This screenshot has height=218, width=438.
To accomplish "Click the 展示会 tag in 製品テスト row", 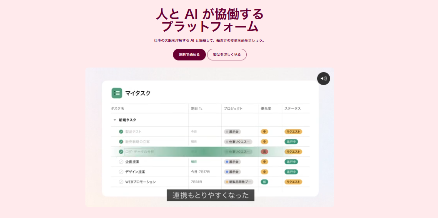I will [x=232, y=132].
